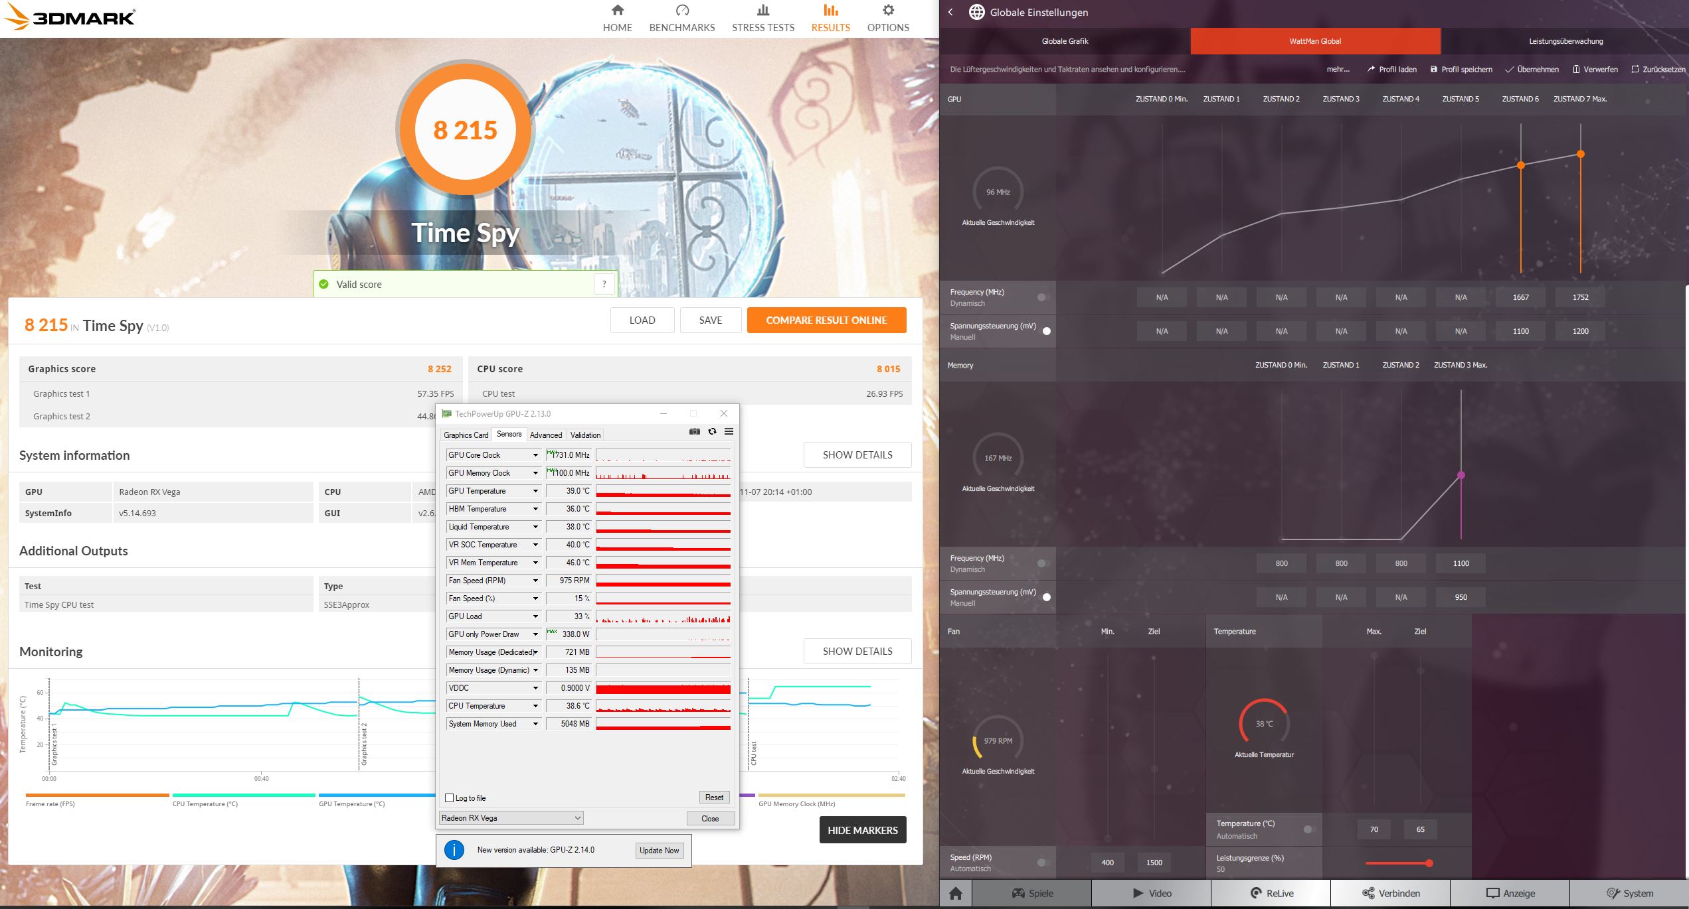This screenshot has width=1689, height=909.
Task: Expand the VDDC sensor dropdown arrow
Action: click(535, 688)
